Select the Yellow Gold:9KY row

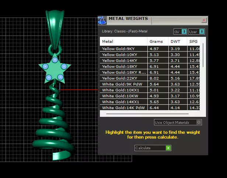pyautogui.click(x=150, y=49)
